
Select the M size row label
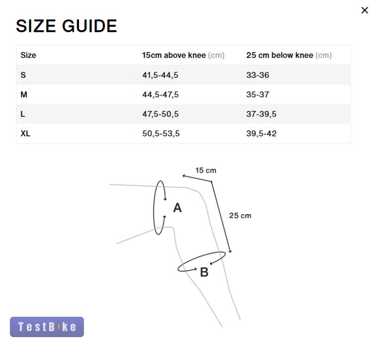tap(24, 95)
